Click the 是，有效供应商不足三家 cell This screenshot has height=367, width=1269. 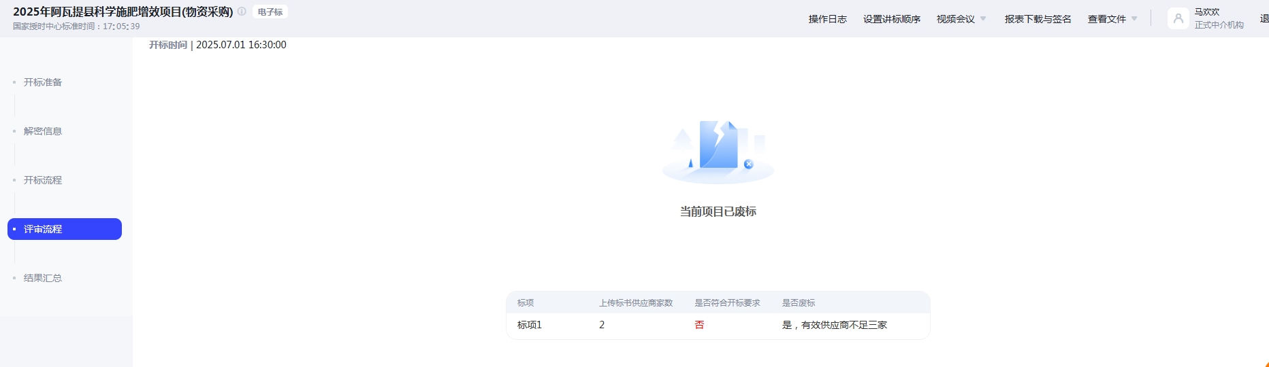(x=835, y=325)
